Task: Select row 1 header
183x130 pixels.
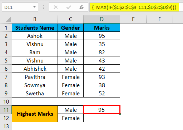Action: [x=6, y=27]
